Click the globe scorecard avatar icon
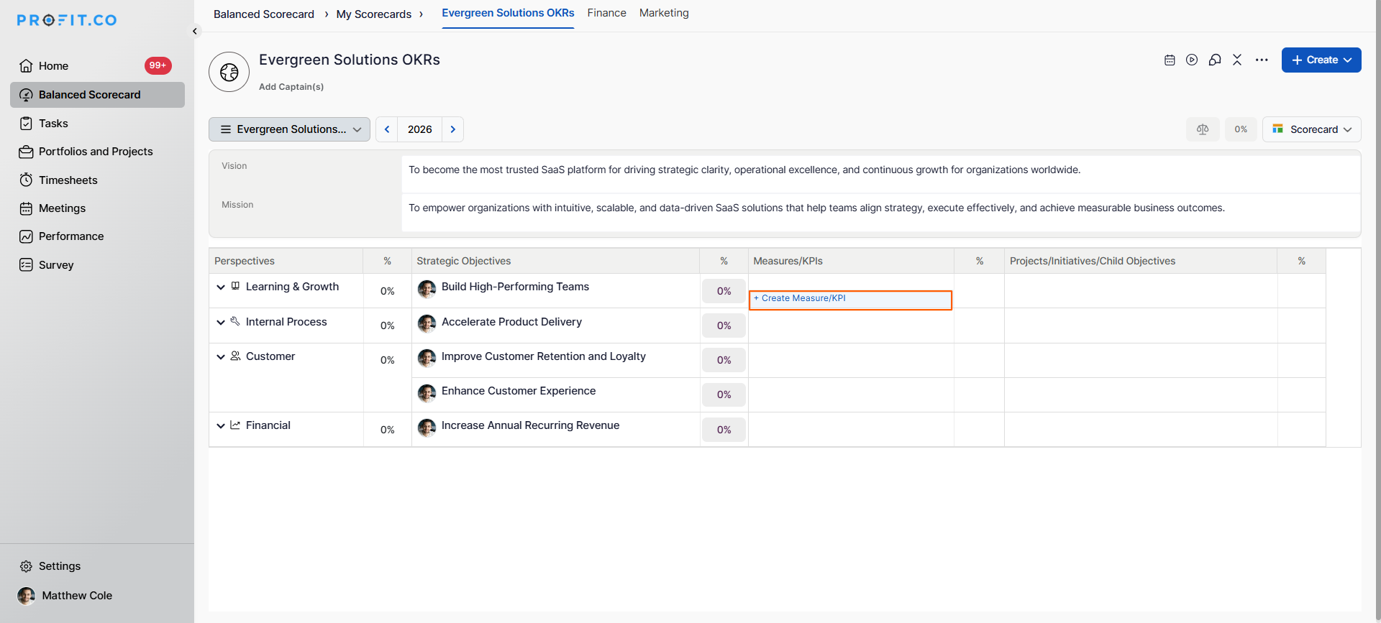1381x623 pixels. click(229, 72)
